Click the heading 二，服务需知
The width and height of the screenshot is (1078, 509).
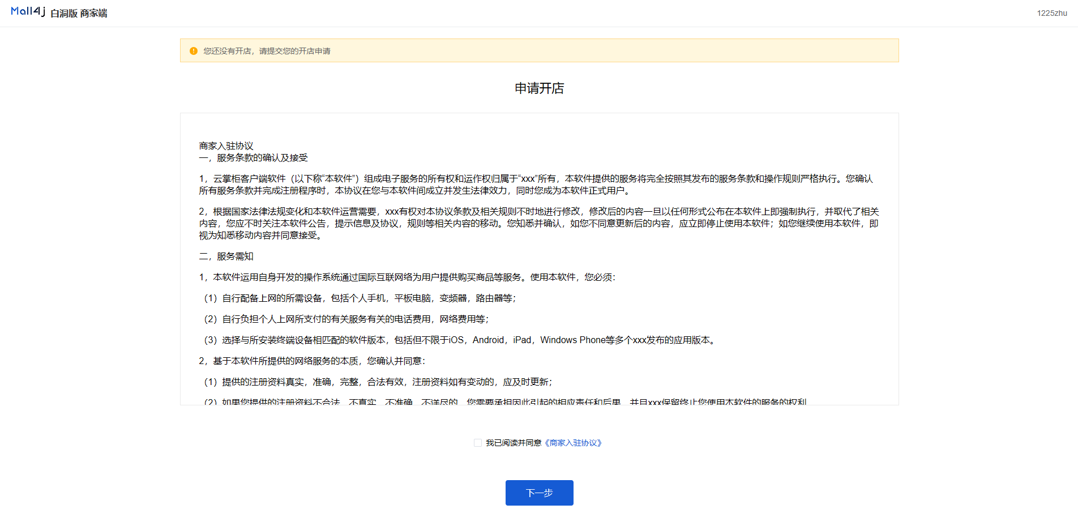pos(226,256)
